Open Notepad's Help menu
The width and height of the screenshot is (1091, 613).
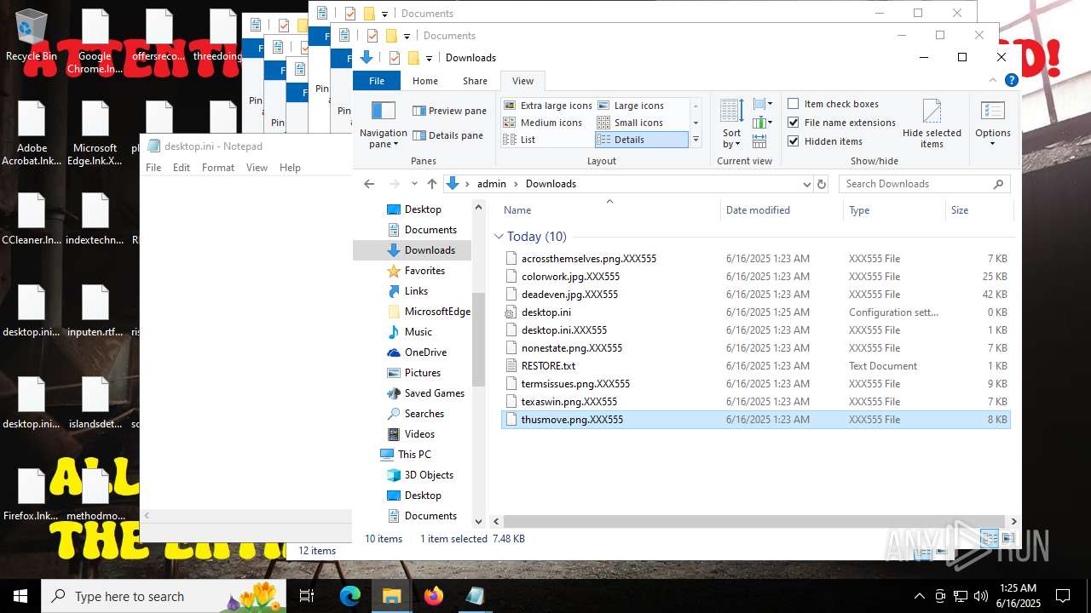290,168
